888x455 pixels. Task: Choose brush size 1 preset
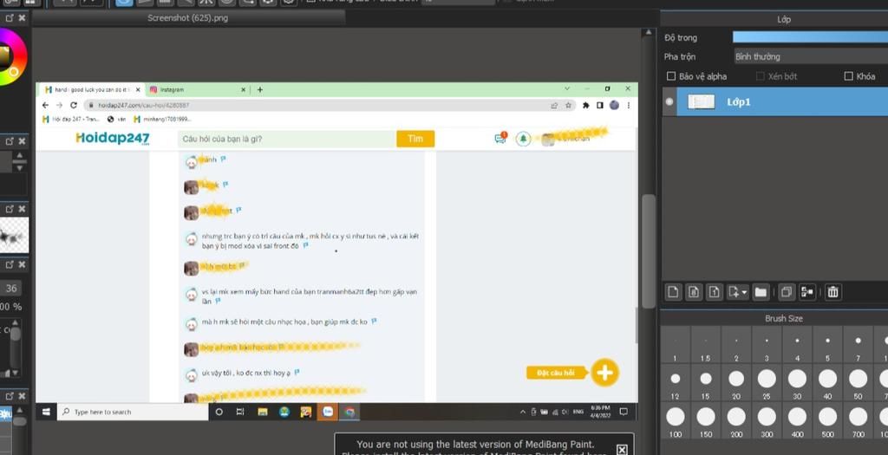point(675,345)
